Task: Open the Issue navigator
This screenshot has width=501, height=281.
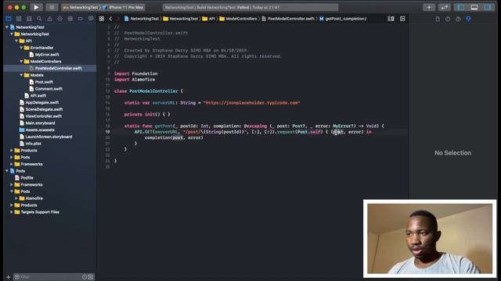Action: [49, 19]
